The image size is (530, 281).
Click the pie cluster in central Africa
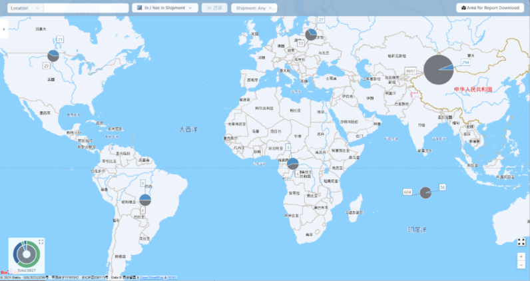point(292,163)
